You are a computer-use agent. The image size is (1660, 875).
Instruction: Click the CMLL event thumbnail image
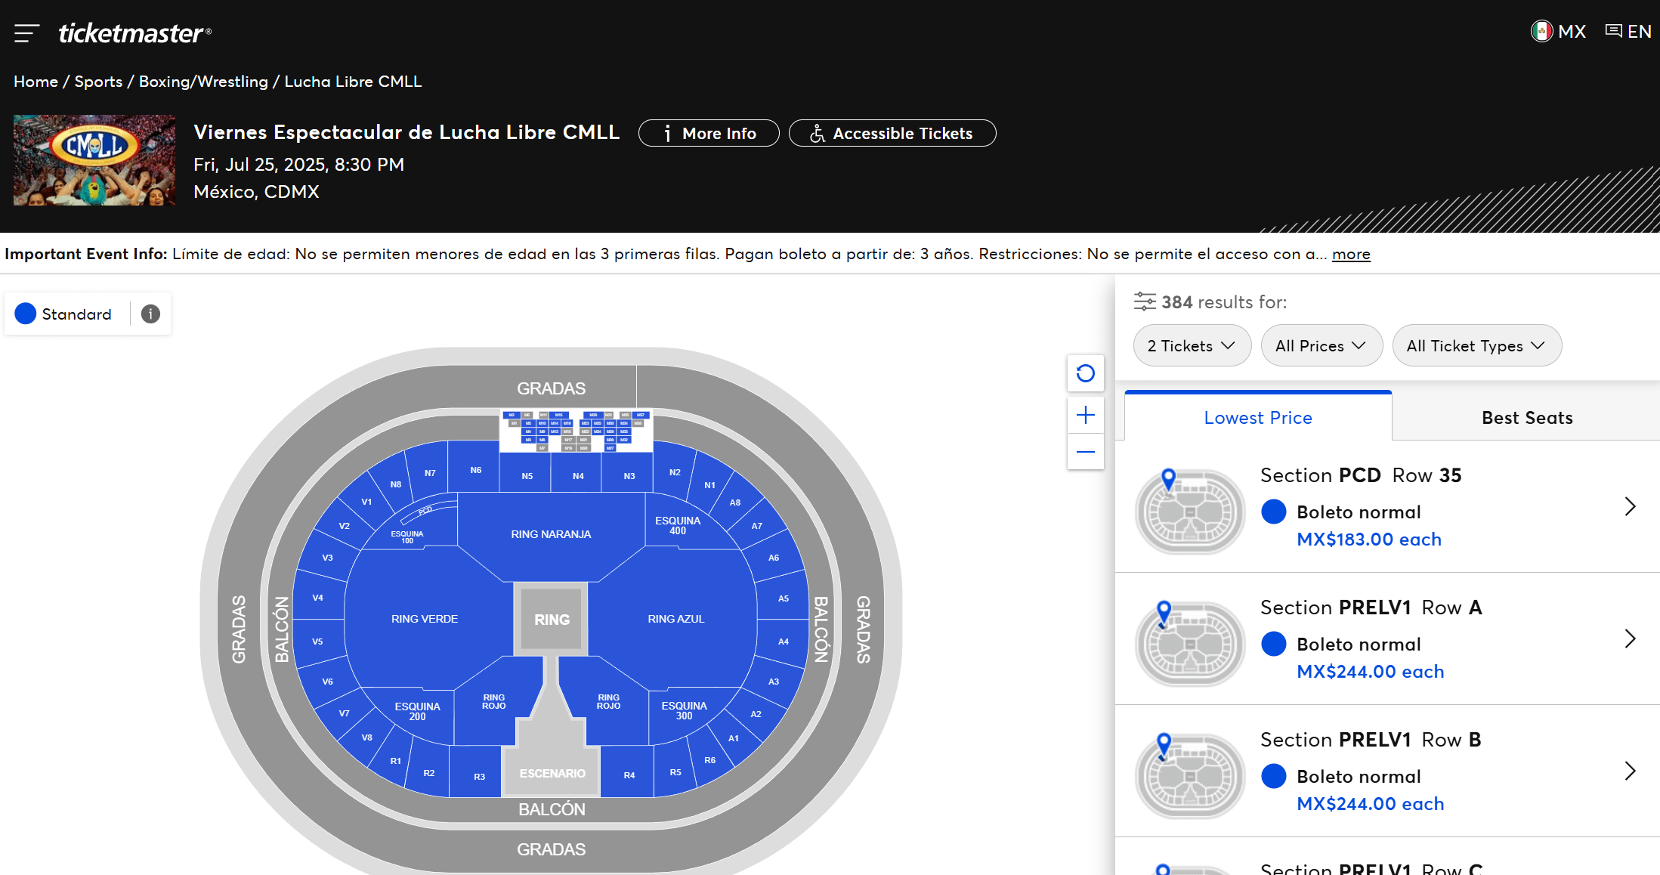click(94, 160)
